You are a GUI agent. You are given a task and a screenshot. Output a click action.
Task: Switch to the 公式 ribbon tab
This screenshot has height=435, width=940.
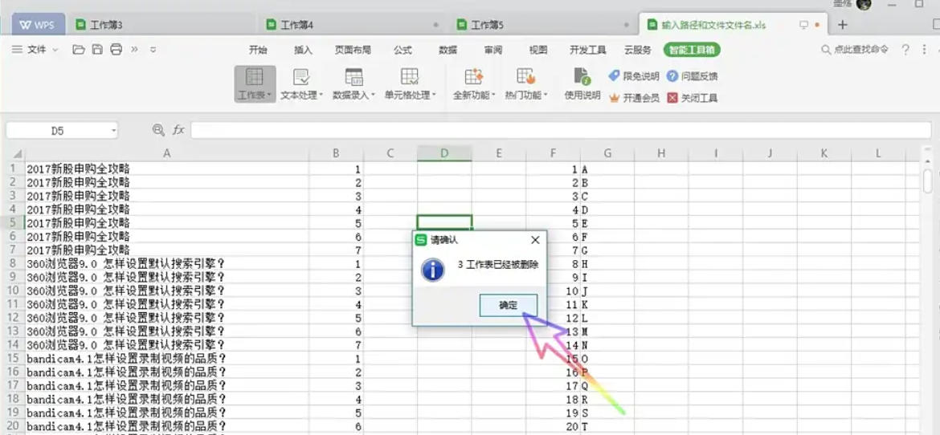(403, 50)
